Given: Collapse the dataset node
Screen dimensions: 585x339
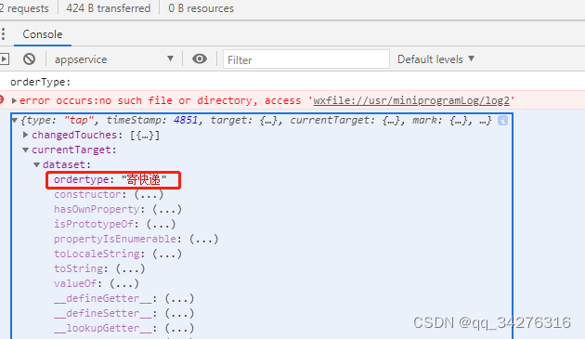Looking at the screenshot, I should click(36, 164).
